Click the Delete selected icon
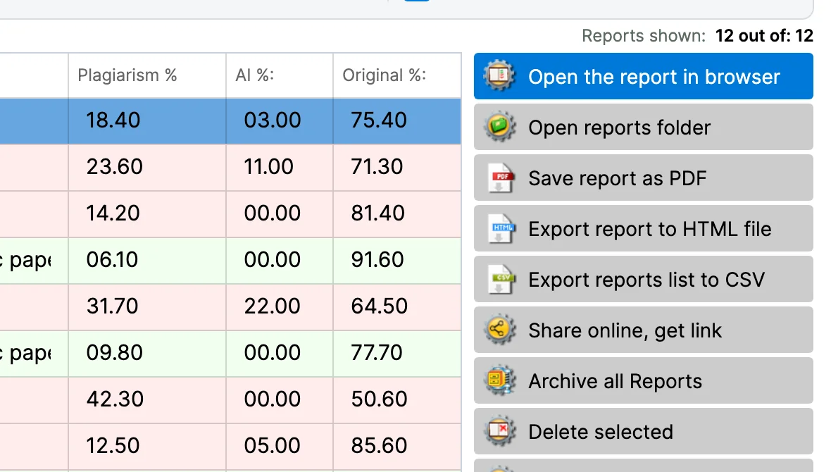Screen dimensions: 831x472 [x=499, y=432]
